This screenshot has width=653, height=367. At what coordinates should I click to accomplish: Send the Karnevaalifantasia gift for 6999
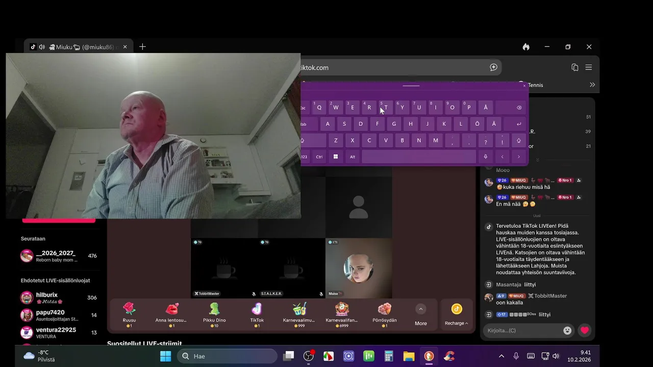click(x=342, y=314)
